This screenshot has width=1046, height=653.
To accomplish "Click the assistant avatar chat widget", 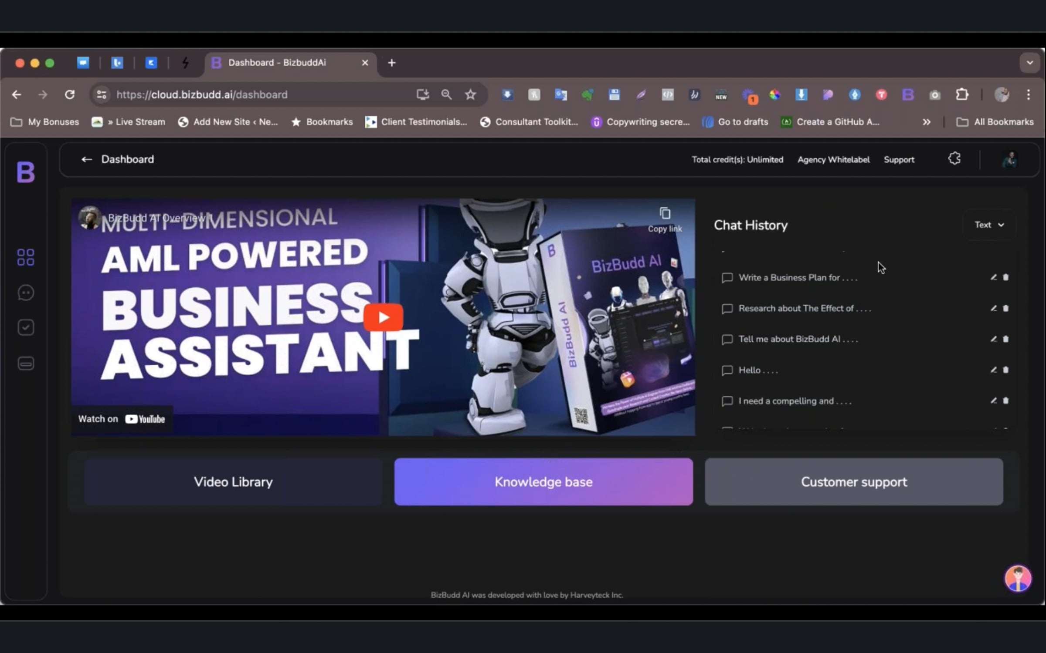I will point(1018,579).
